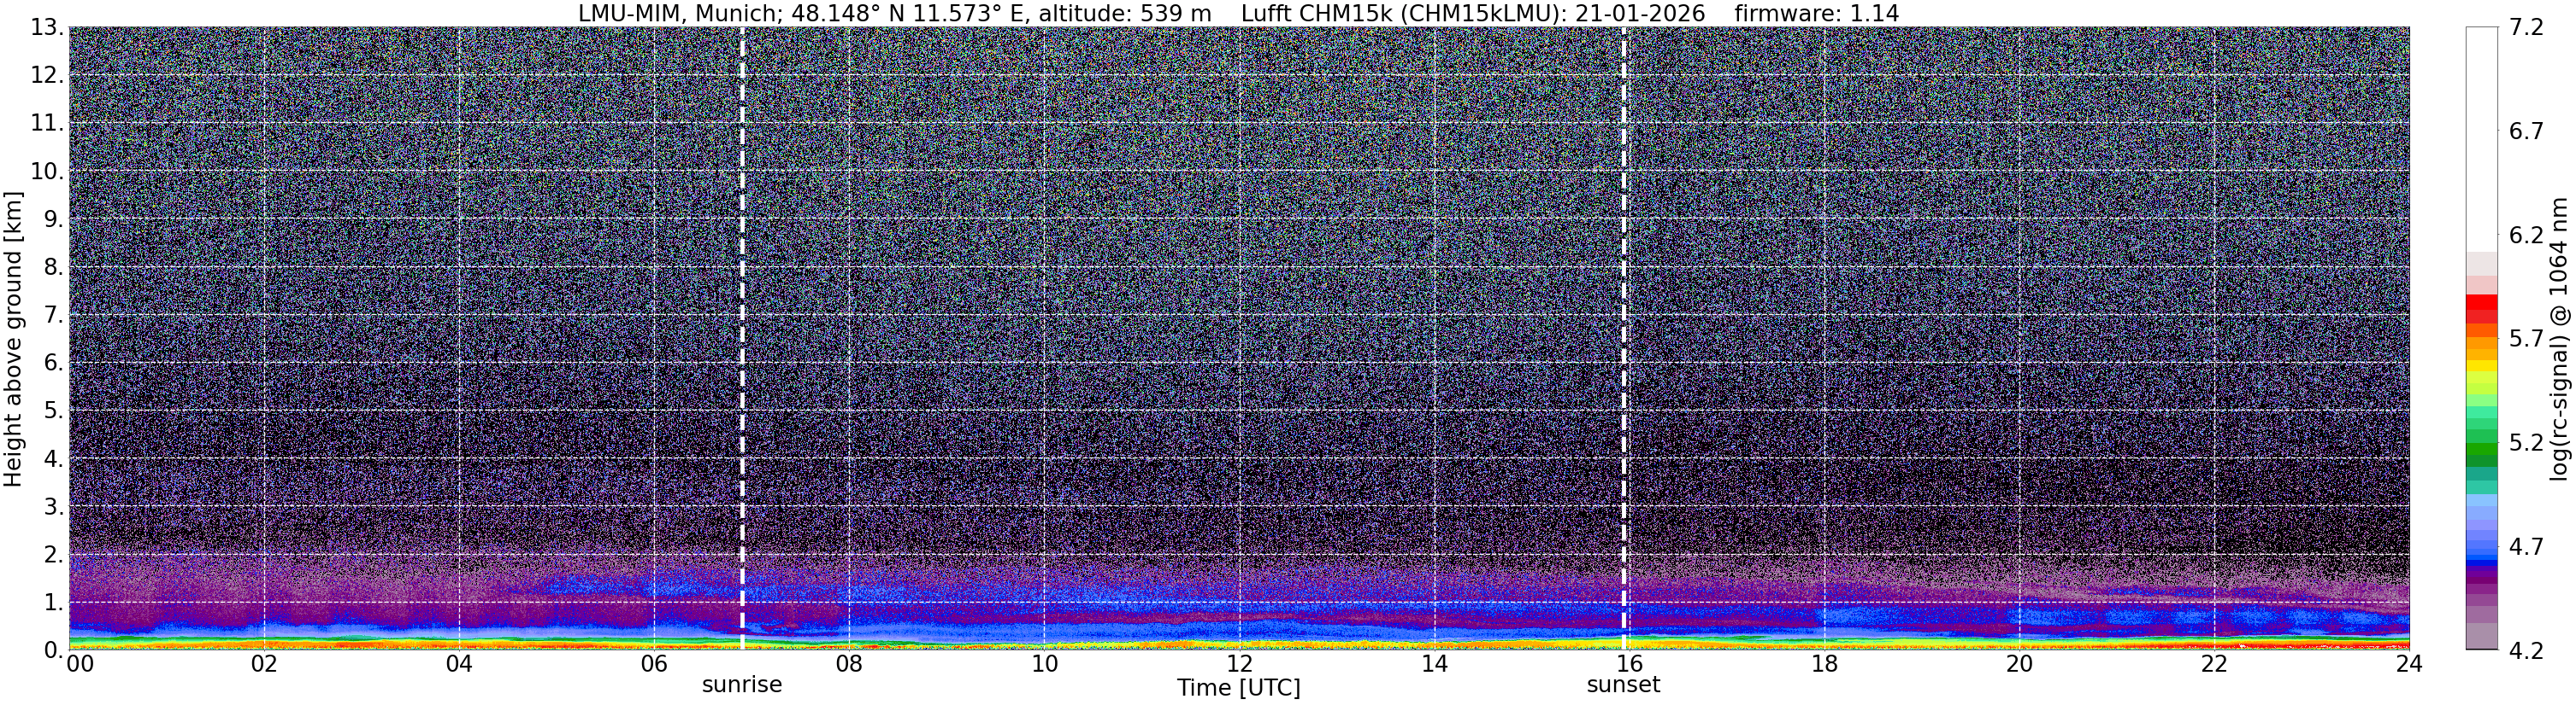
Task: Click the 06 time tick label
Action: (x=654, y=664)
